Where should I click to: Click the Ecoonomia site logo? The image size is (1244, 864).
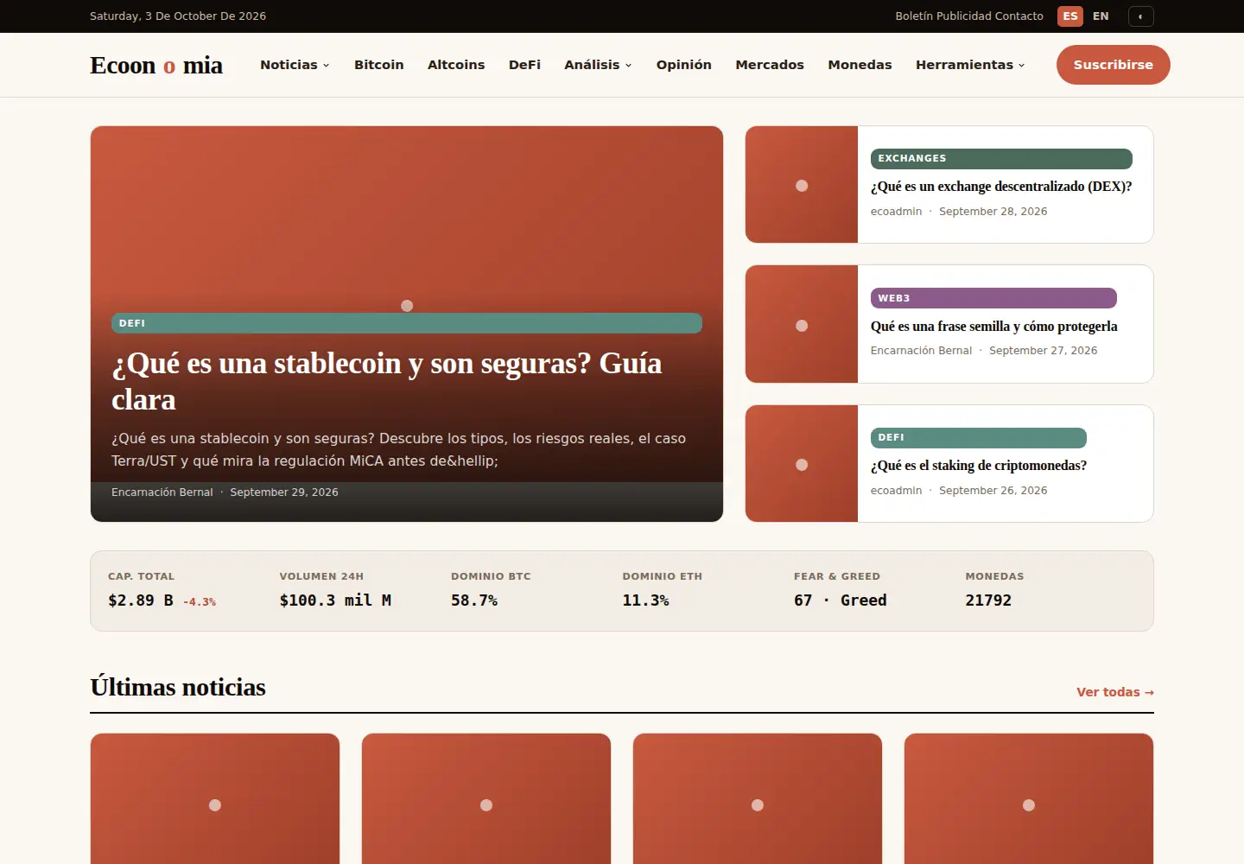click(x=156, y=65)
